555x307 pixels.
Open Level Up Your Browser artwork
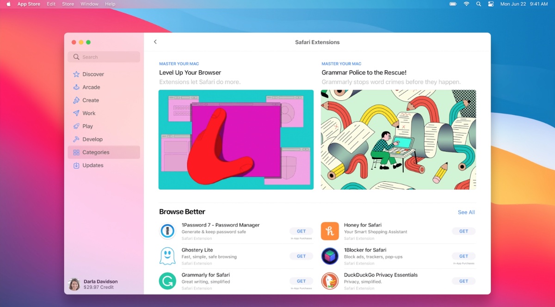click(236, 140)
